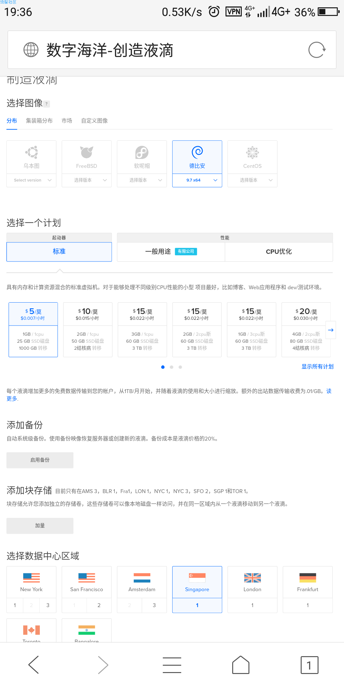Click the right arrow to see more plans
The image size is (344, 688).
(x=331, y=330)
